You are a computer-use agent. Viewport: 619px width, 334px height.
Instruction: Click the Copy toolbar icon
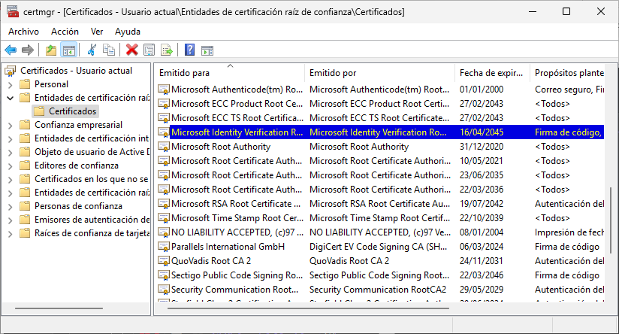[109, 50]
